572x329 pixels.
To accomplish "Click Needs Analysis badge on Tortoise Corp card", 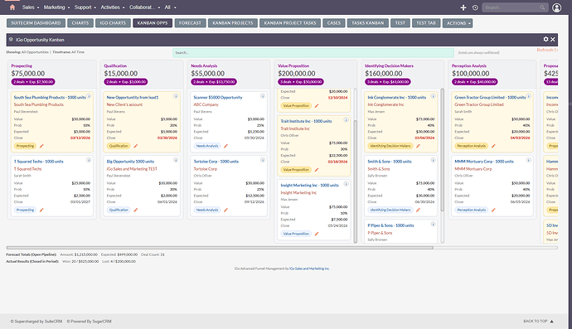I will pyautogui.click(x=207, y=210).
